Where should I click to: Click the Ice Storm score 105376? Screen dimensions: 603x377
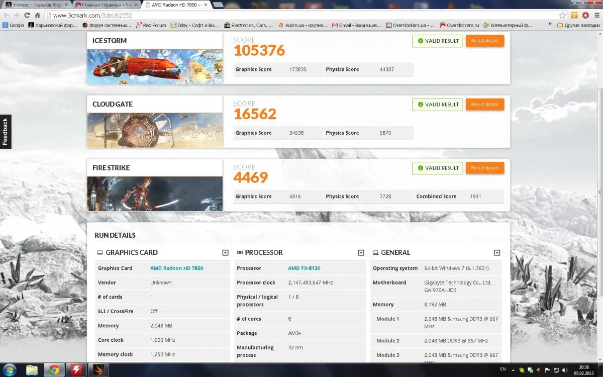(259, 50)
